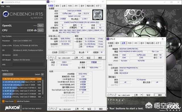Image resolution: width=182 pixels, height=112 pixels.
Task: Click 确定 button in processor CPU-Z window
Action: click(x=100, y=58)
